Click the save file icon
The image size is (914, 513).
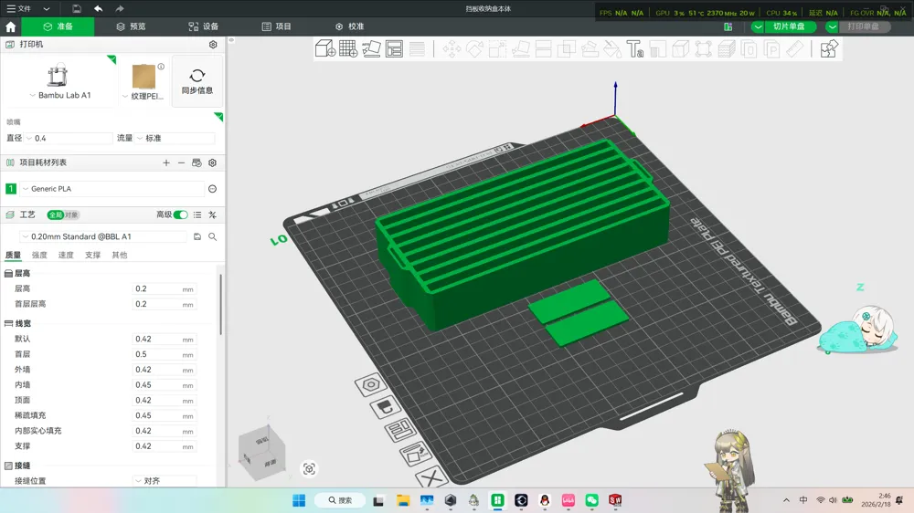(x=77, y=9)
